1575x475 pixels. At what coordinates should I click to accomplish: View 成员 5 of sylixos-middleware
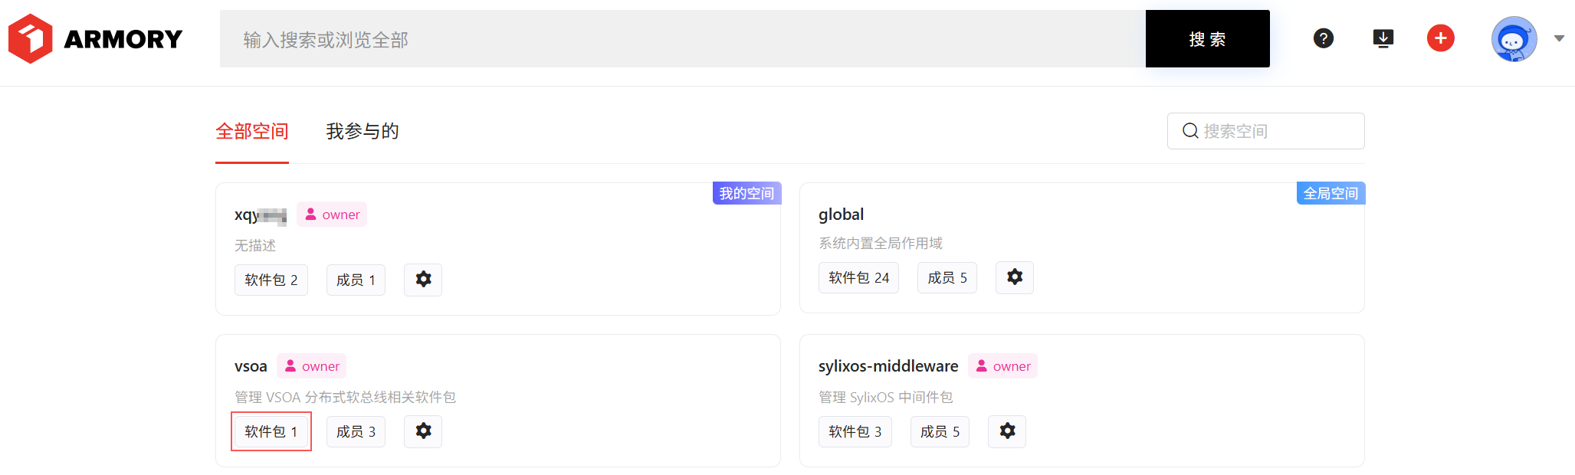(940, 432)
